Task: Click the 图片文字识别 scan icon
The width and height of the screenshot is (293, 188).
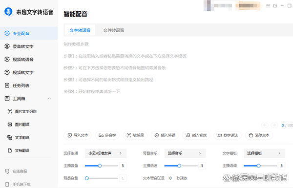Action: (x=10, y=111)
